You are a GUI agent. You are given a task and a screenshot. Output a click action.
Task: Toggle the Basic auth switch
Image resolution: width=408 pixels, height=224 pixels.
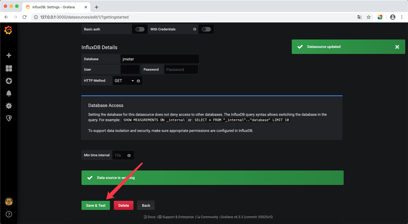[x=140, y=29]
